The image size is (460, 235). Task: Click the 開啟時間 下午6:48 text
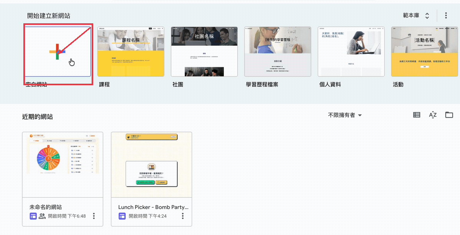67,216
